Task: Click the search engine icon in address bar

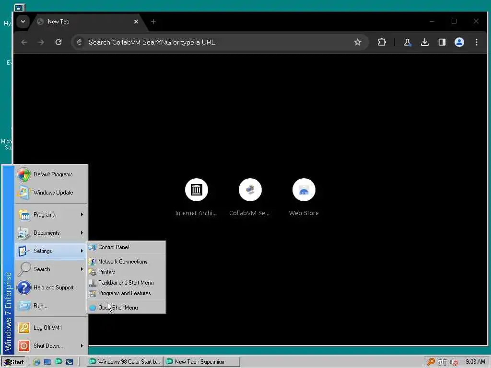Action: [x=79, y=42]
